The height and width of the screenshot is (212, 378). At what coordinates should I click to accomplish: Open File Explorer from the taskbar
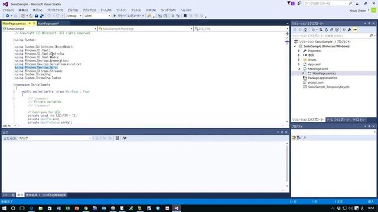[41, 208]
